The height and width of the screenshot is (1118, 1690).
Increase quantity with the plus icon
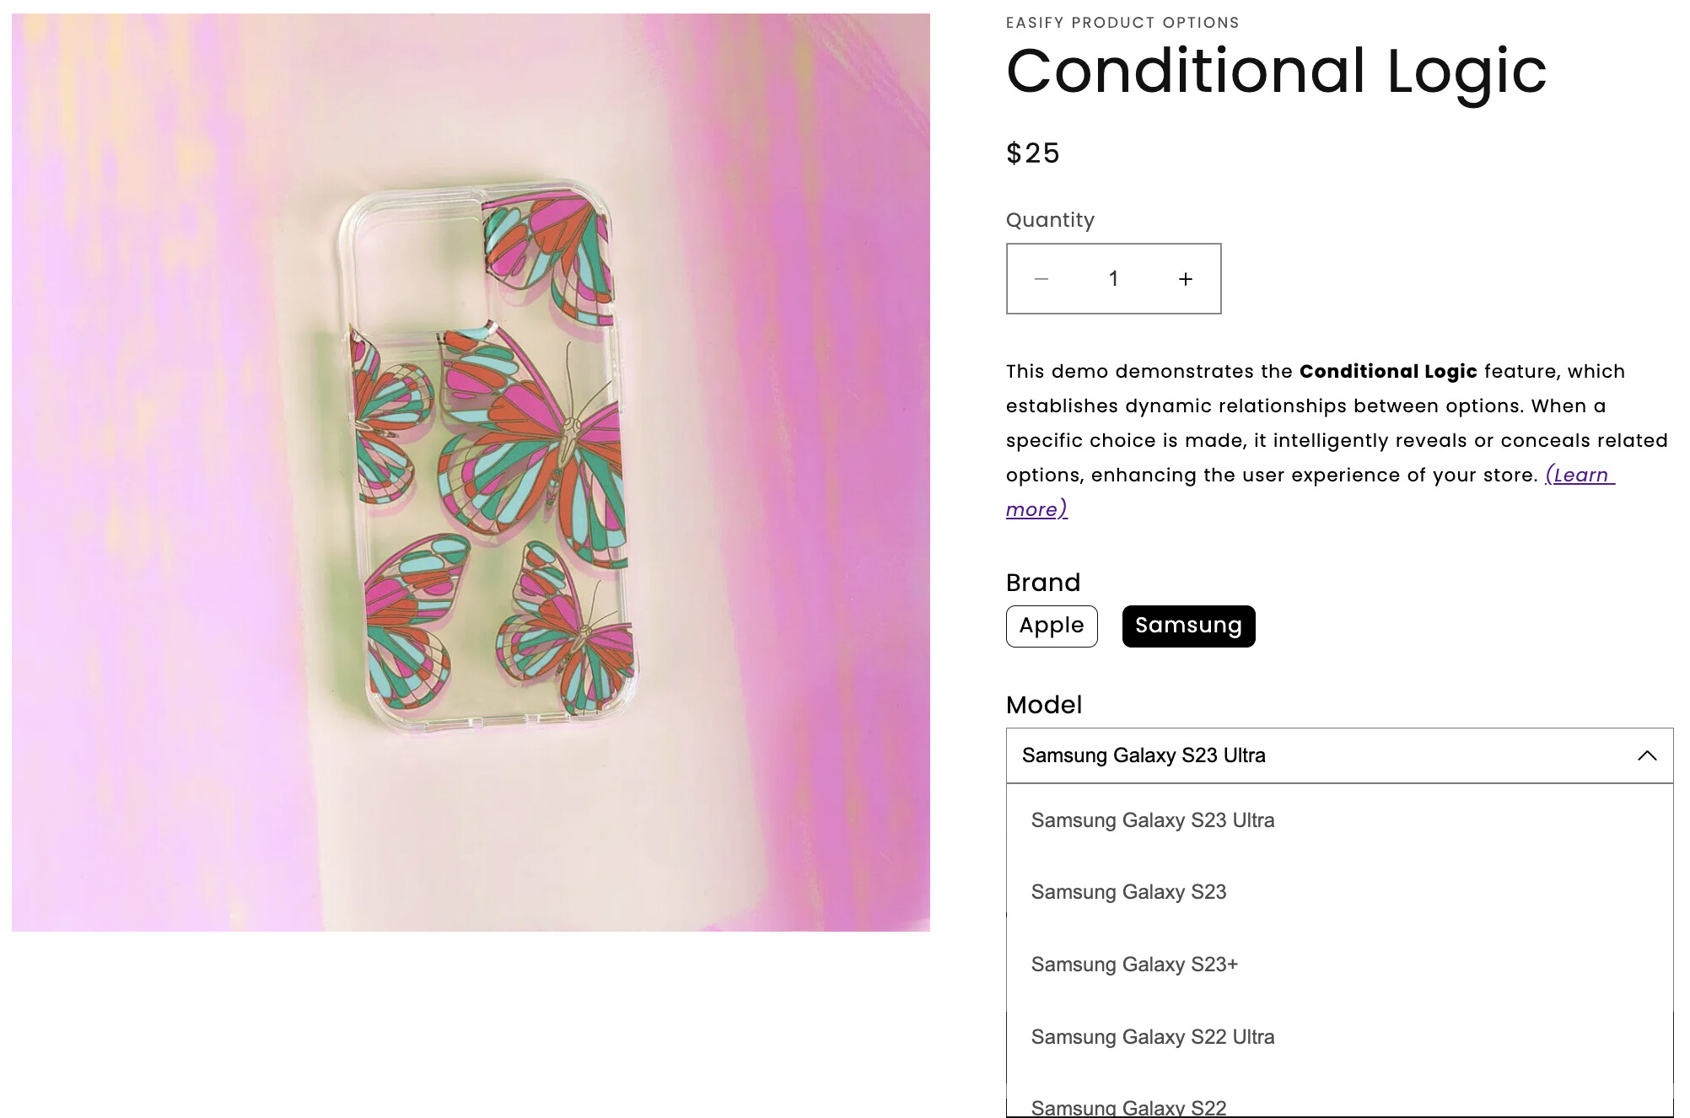pyautogui.click(x=1185, y=279)
